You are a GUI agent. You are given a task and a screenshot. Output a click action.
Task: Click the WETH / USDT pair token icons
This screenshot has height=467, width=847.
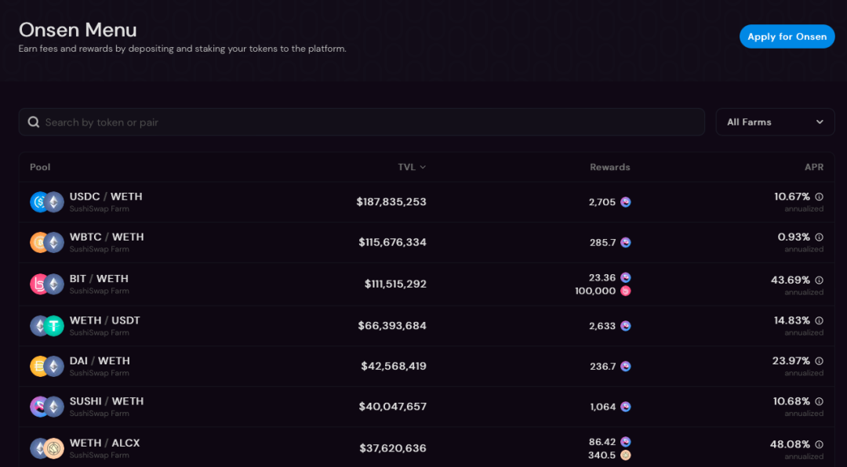pyautogui.click(x=47, y=326)
